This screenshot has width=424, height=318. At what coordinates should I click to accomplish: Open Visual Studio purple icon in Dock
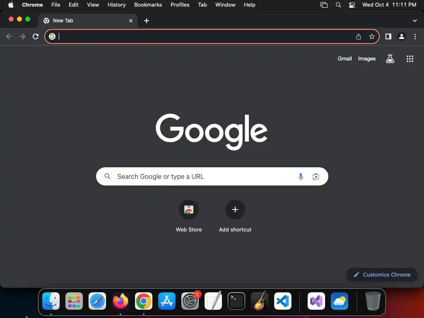click(x=316, y=301)
